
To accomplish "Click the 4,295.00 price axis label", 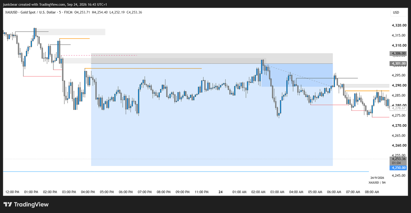I will coord(399,75).
